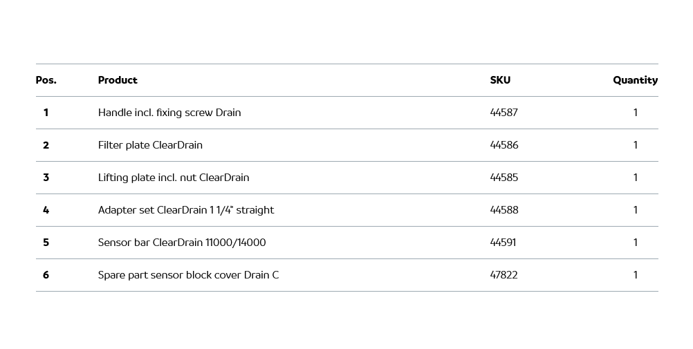Screen dimensions: 693x349
Task: Click SKU 44591
Action: tap(503, 243)
